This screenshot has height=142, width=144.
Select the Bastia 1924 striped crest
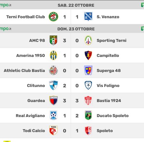coord(88,100)
